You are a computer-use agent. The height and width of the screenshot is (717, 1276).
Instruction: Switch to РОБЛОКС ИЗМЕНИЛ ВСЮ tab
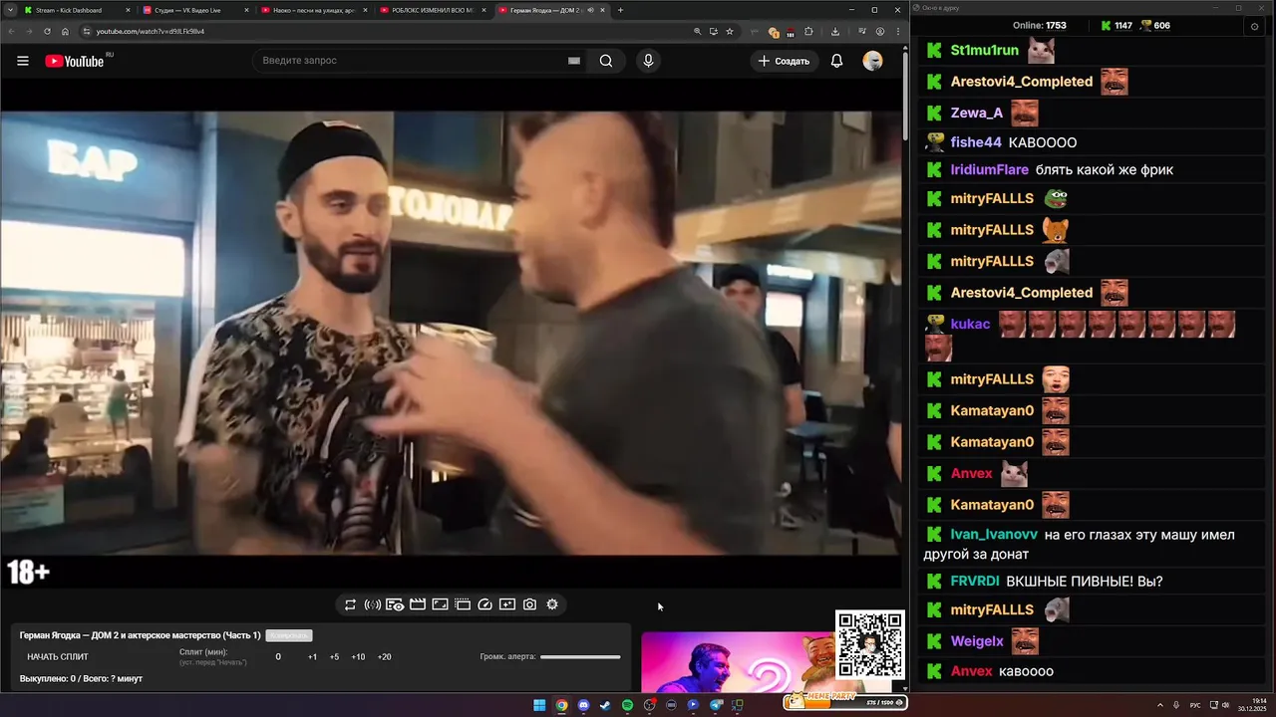pyautogui.click(x=432, y=10)
